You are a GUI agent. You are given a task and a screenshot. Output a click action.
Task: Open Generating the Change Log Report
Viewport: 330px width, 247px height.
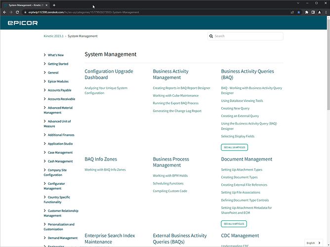pos(177,111)
